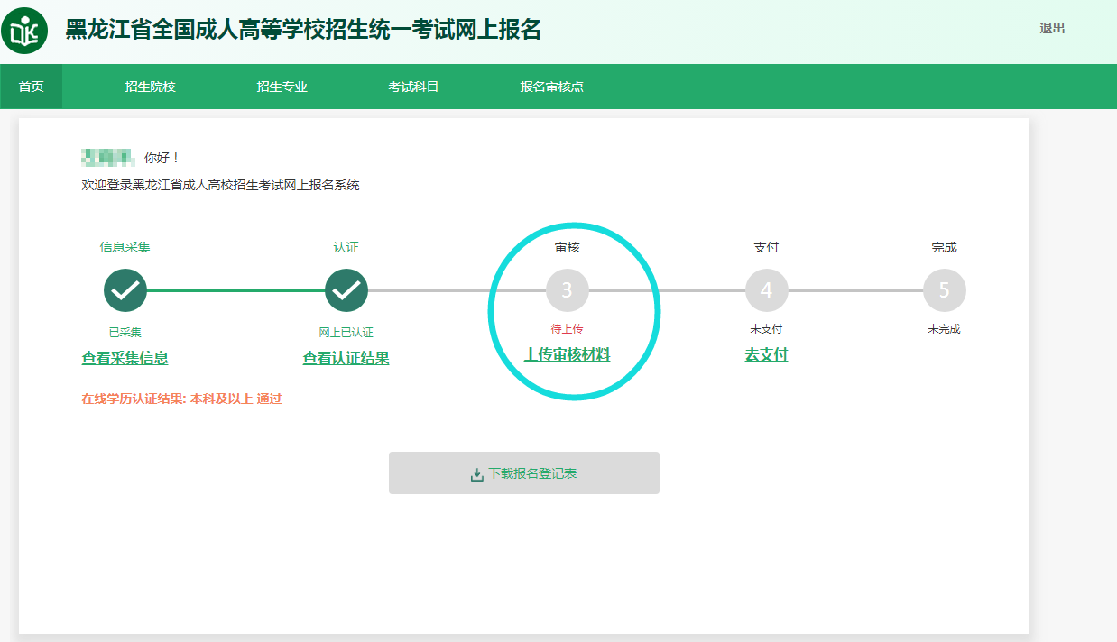Follow the 去支付 link
This screenshot has width=1117, height=642.
click(x=766, y=355)
